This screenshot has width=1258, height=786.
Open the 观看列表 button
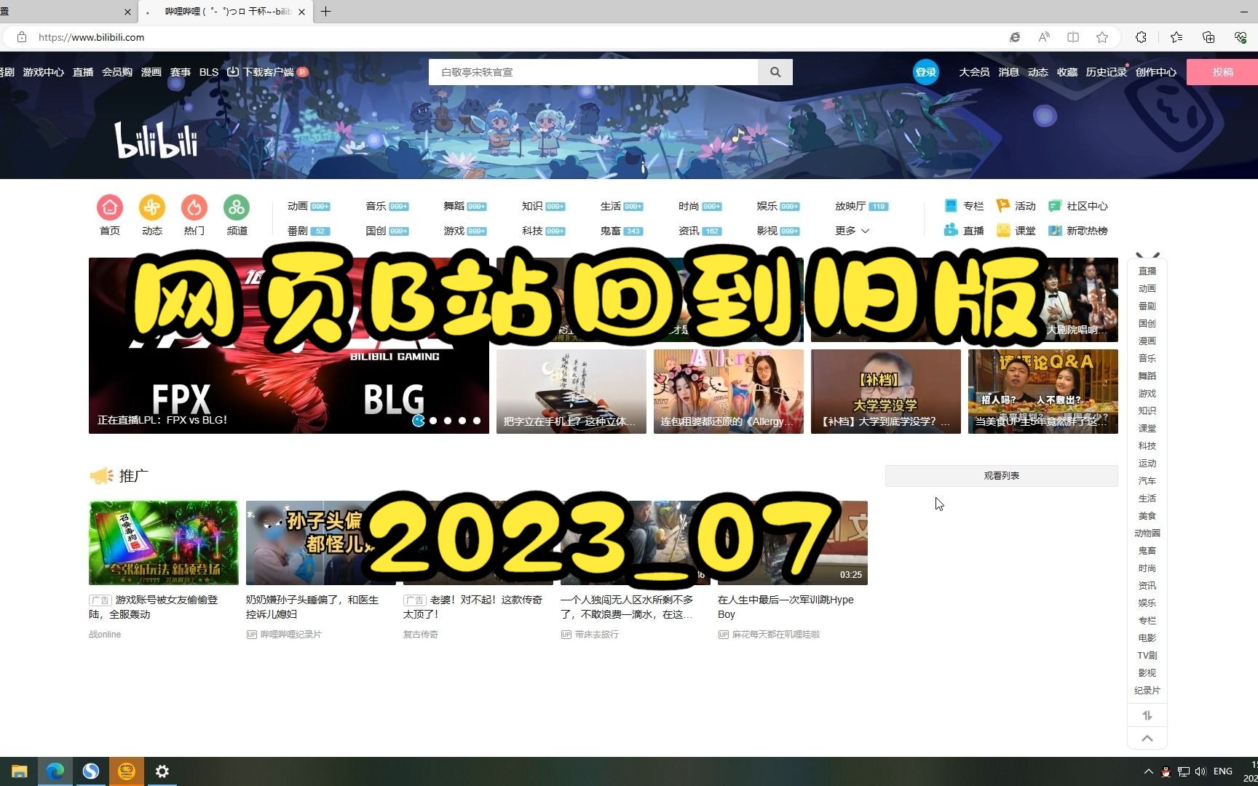click(x=1002, y=476)
